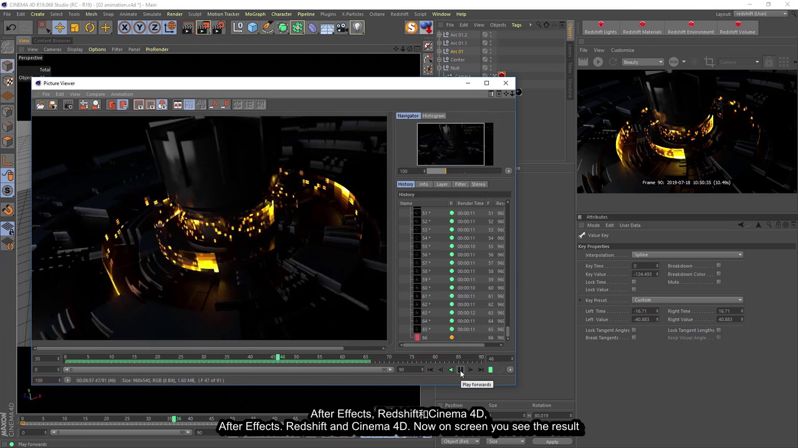Select the Center object in tree
The image size is (798, 448).
tap(458, 60)
